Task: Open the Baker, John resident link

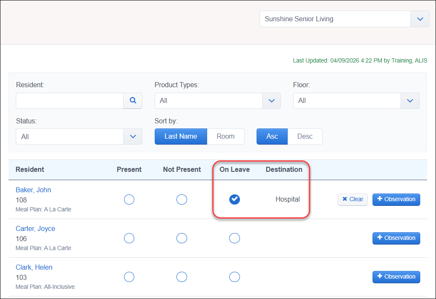Action: click(33, 190)
